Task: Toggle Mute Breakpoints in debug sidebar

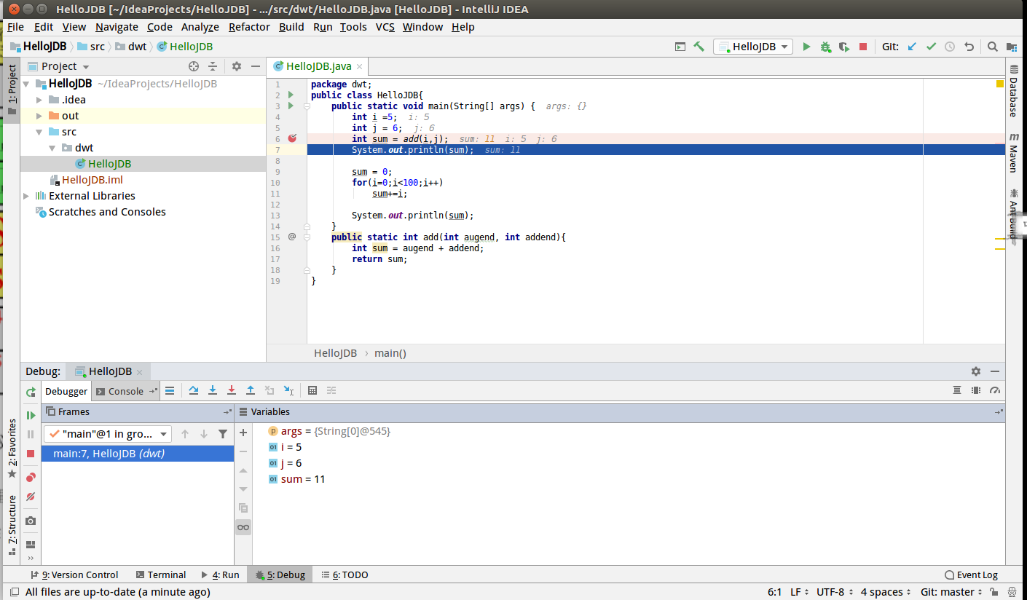Action: coord(31,497)
